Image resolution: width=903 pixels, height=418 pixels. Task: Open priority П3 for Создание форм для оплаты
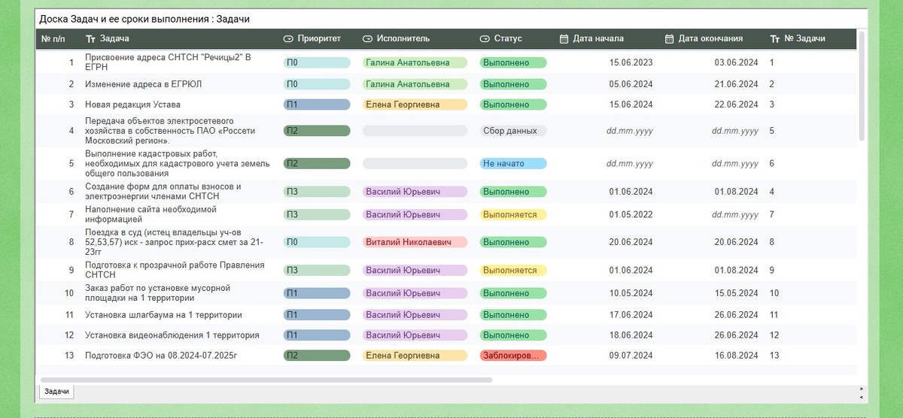tap(317, 192)
